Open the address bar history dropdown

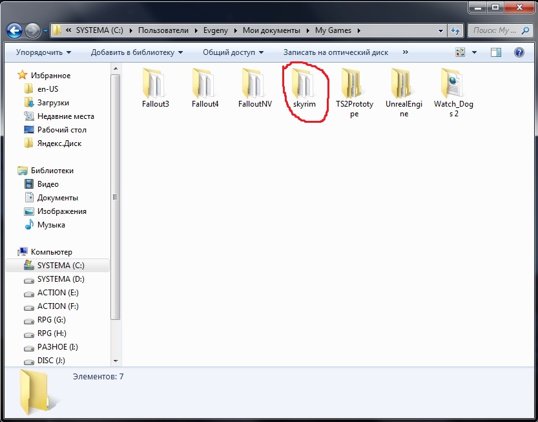[440, 30]
